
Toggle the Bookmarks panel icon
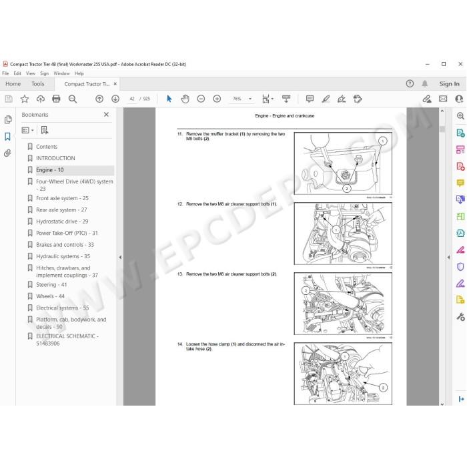coord(8,136)
